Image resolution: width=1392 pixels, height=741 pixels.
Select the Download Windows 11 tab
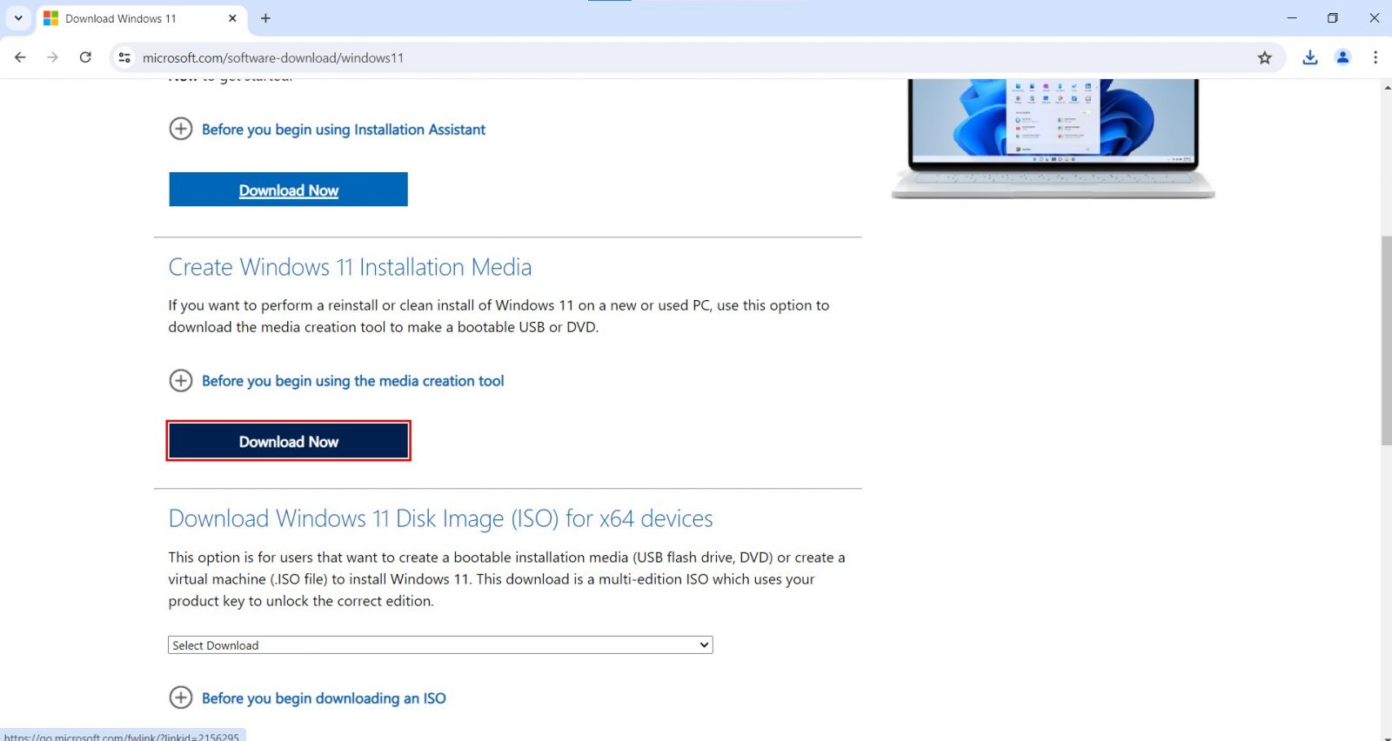(x=142, y=19)
